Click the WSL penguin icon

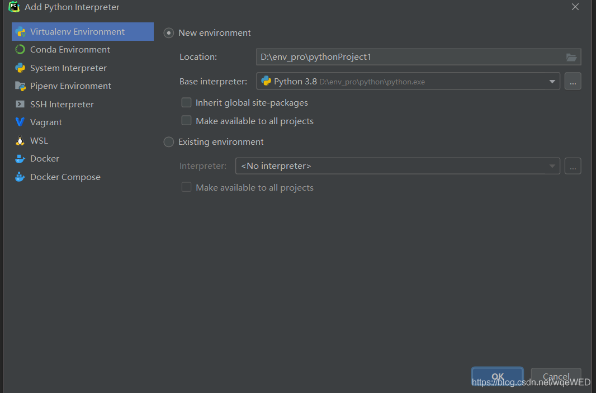click(20, 141)
